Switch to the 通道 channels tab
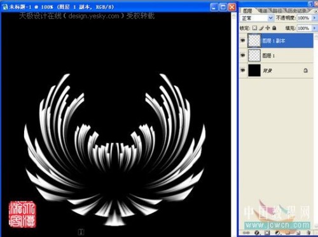Screen dimensions: 318x237 click(x=263, y=11)
